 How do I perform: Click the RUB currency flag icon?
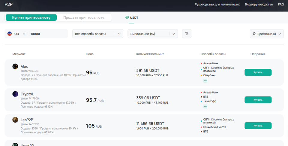point(9,34)
